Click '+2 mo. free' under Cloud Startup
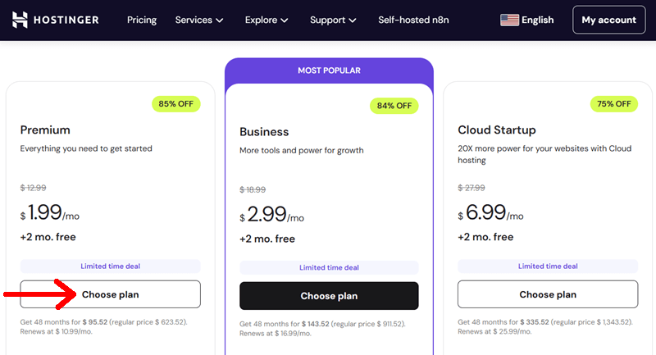The height and width of the screenshot is (355, 656). (485, 237)
